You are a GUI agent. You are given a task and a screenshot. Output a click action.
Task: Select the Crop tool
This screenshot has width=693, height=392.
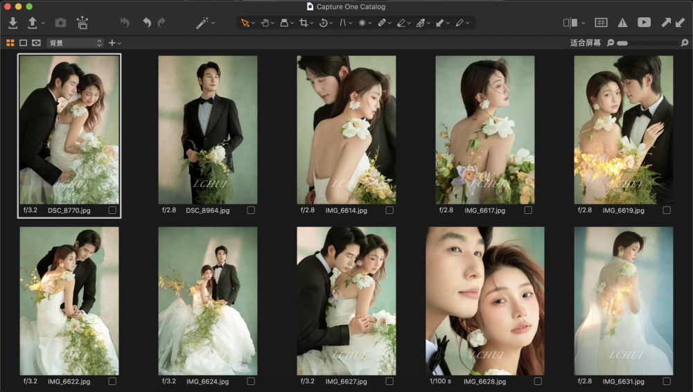click(304, 23)
